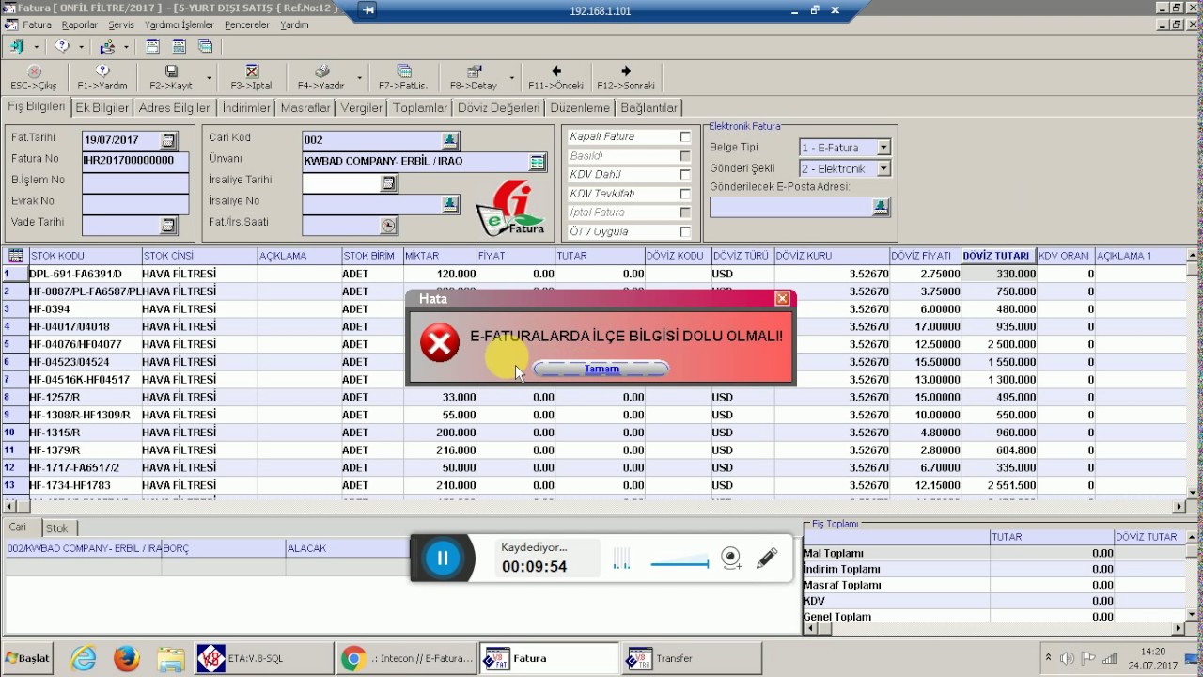This screenshot has height=677, width=1203.
Task: Click the cascade windows icon
Action: click(205, 46)
